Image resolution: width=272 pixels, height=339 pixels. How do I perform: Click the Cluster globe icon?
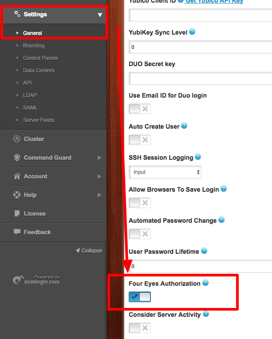point(17,139)
